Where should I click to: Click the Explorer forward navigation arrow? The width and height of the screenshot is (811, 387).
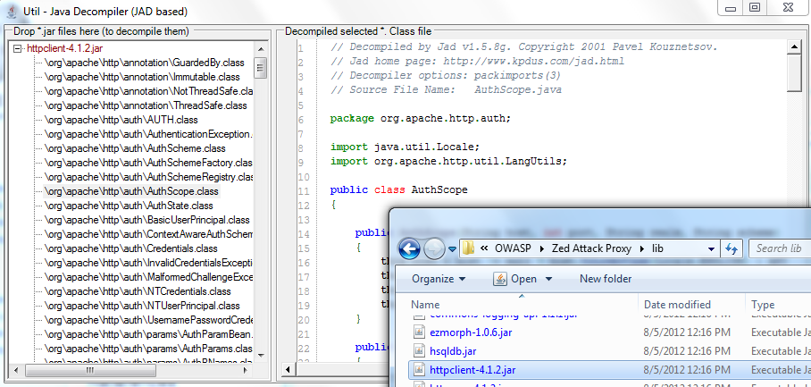coord(433,248)
